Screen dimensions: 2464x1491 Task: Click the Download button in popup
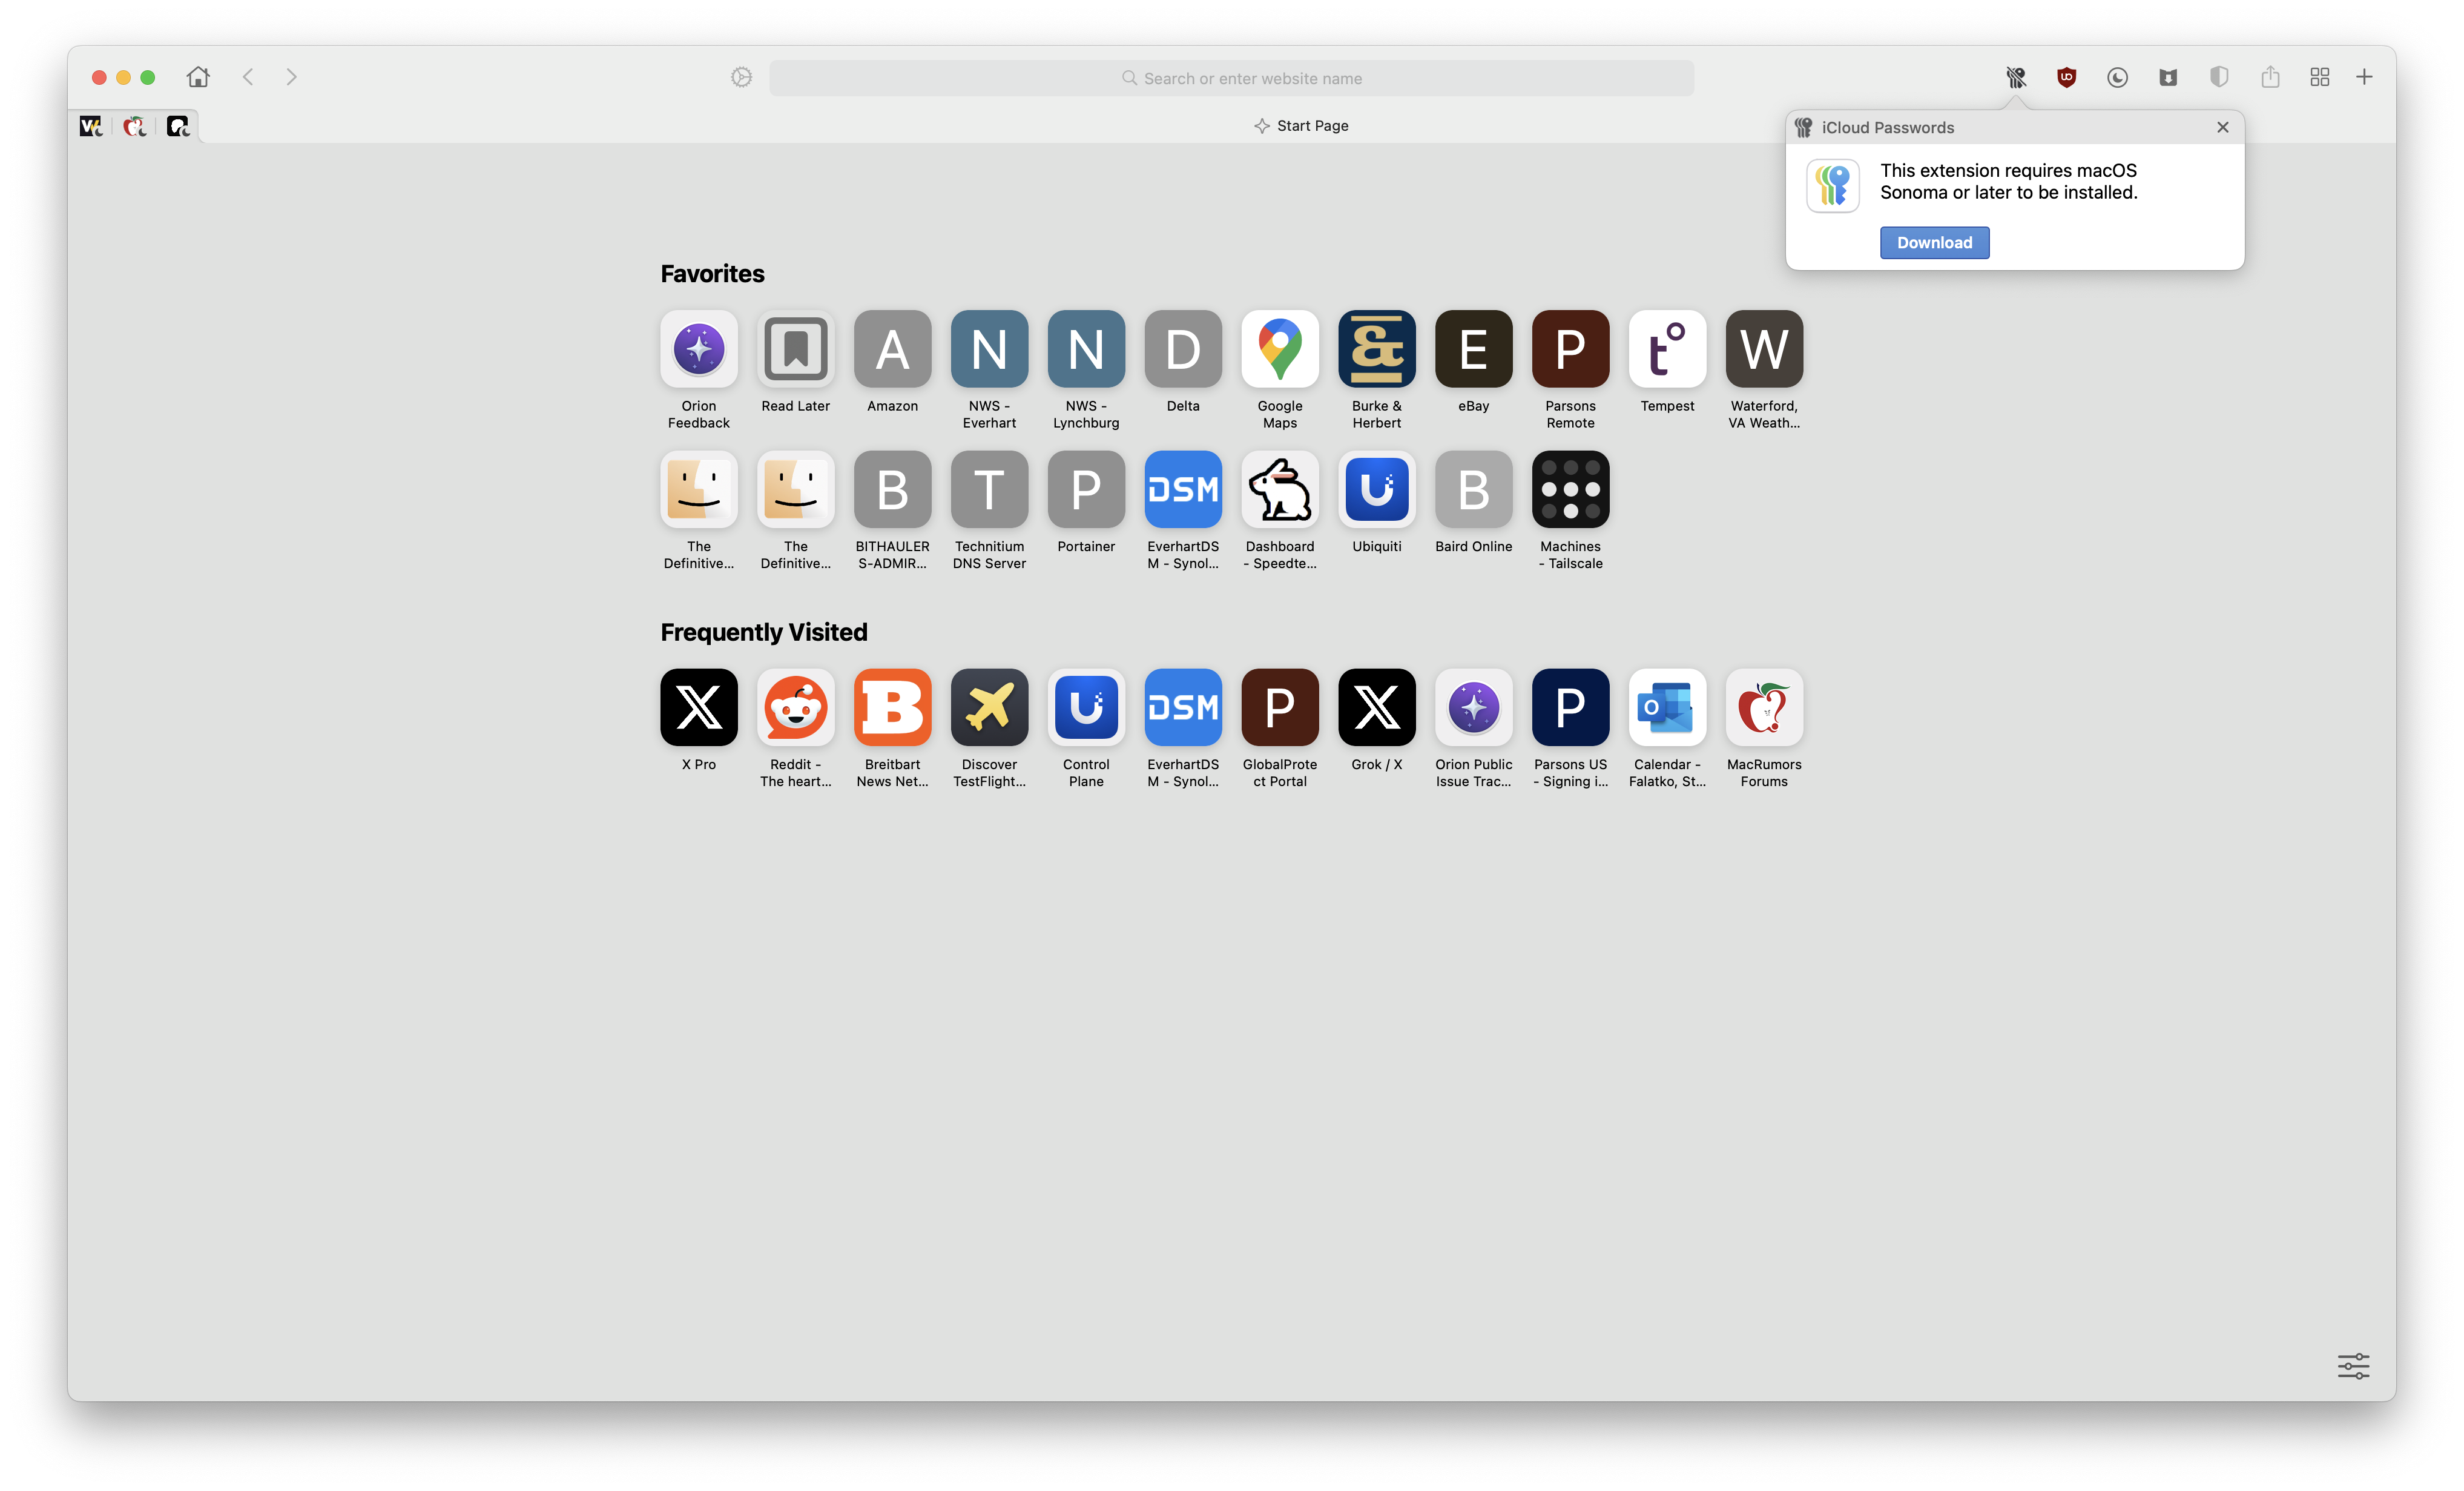coord(1934,243)
